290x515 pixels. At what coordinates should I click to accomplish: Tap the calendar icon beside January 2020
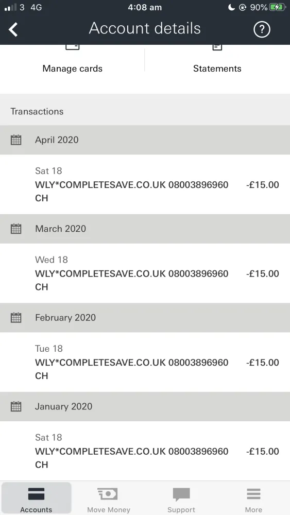(16, 406)
